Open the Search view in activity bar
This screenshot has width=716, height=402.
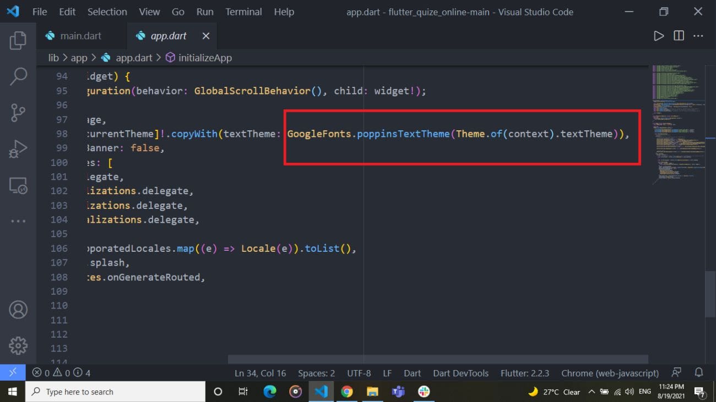pyautogui.click(x=18, y=76)
